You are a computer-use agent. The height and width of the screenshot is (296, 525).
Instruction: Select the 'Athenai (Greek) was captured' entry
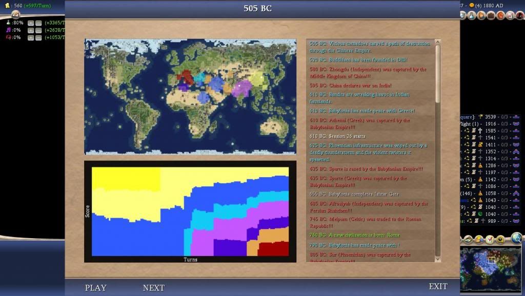370,123
